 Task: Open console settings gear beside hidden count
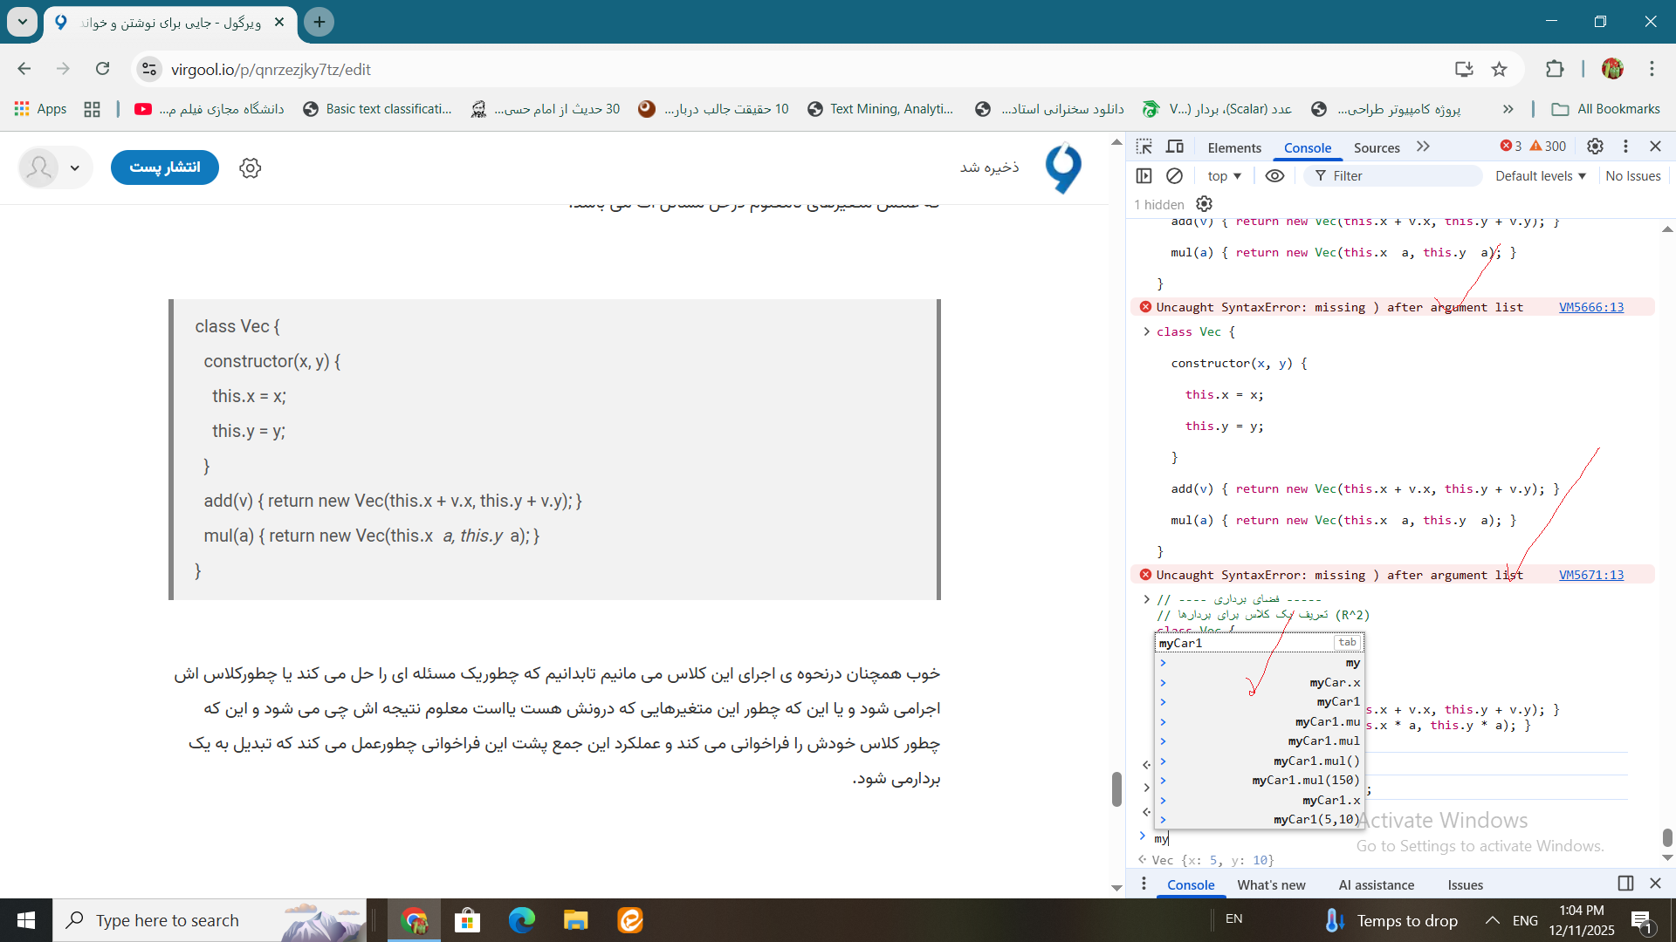1204,204
